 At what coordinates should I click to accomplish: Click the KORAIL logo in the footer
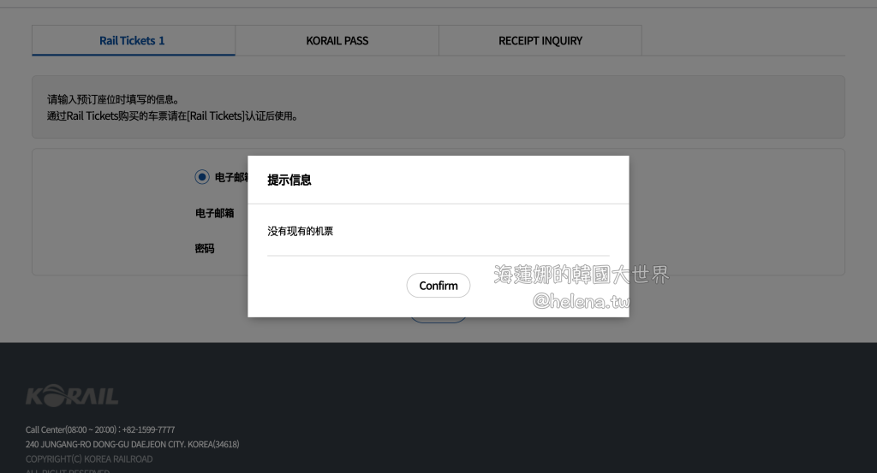click(x=72, y=395)
